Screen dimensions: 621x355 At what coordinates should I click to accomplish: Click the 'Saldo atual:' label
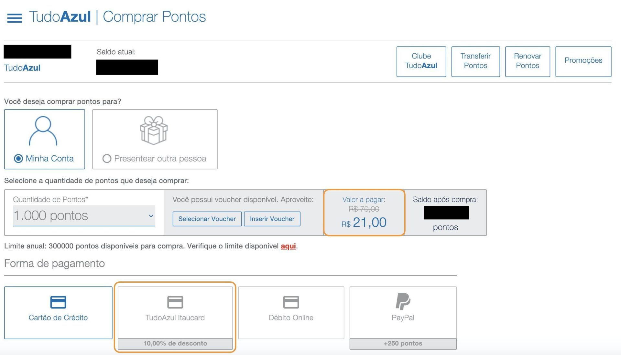coord(116,52)
